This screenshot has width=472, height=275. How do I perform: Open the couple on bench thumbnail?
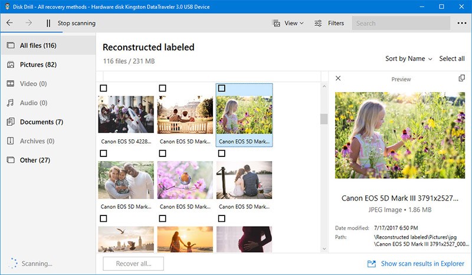(185, 114)
